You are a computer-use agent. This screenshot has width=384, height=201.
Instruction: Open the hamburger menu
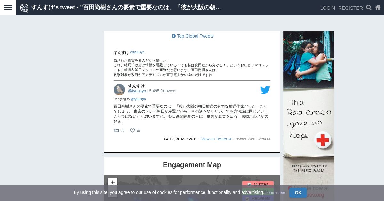8,8
